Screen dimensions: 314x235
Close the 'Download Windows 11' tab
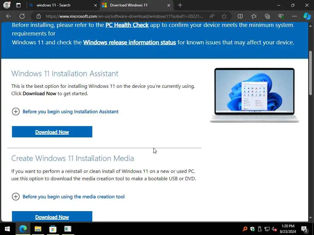click(x=169, y=6)
